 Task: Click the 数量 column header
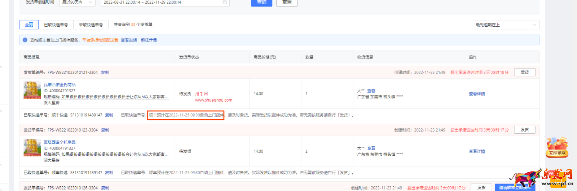[x=309, y=57]
